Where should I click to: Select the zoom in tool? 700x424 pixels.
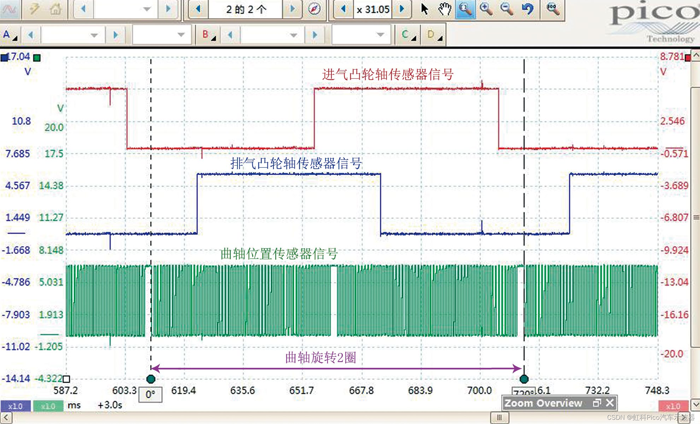coord(486,9)
